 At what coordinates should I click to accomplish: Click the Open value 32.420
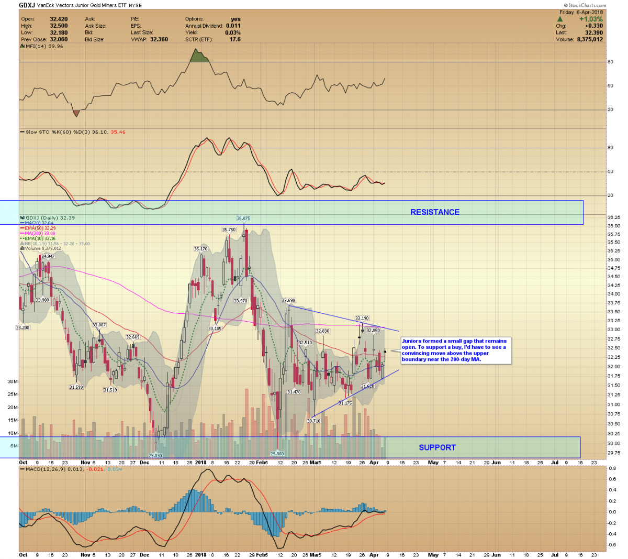[59, 19]
